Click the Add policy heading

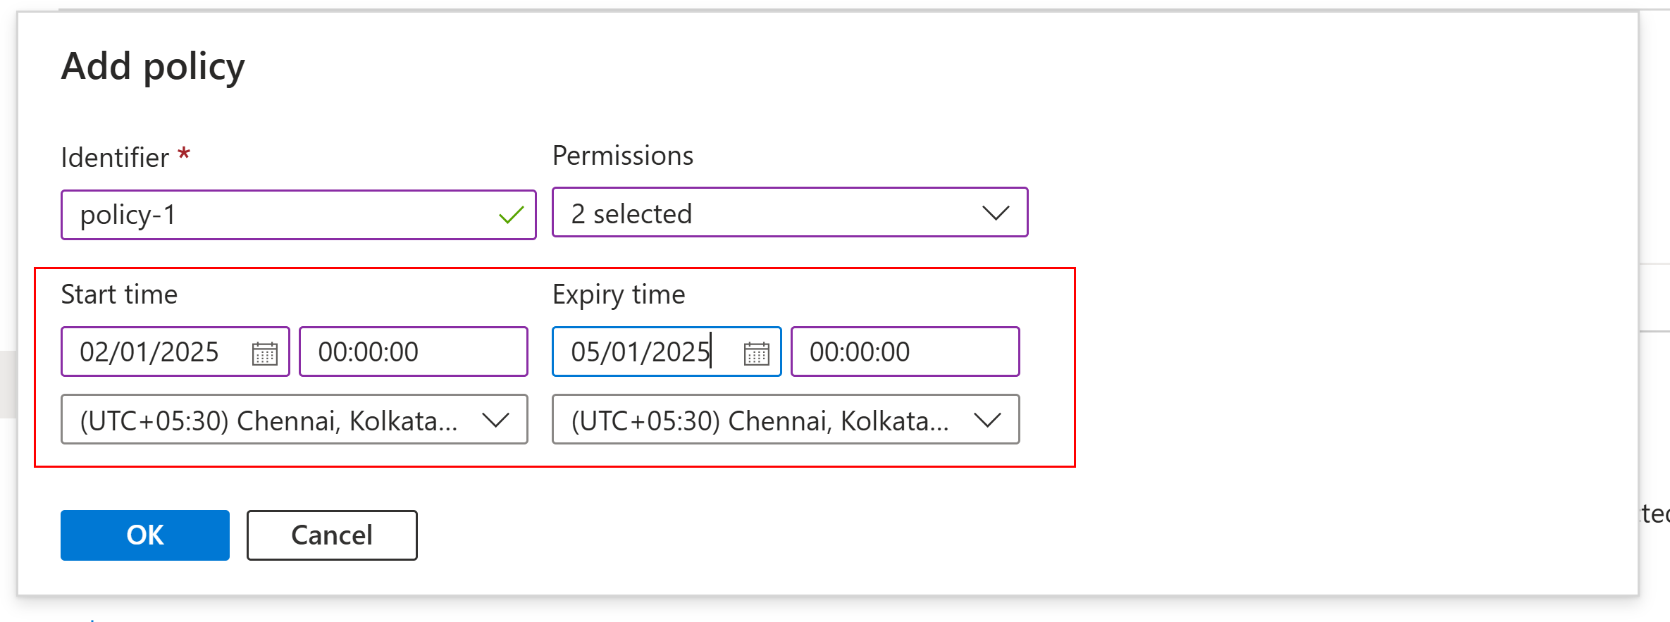pos(153,67)
